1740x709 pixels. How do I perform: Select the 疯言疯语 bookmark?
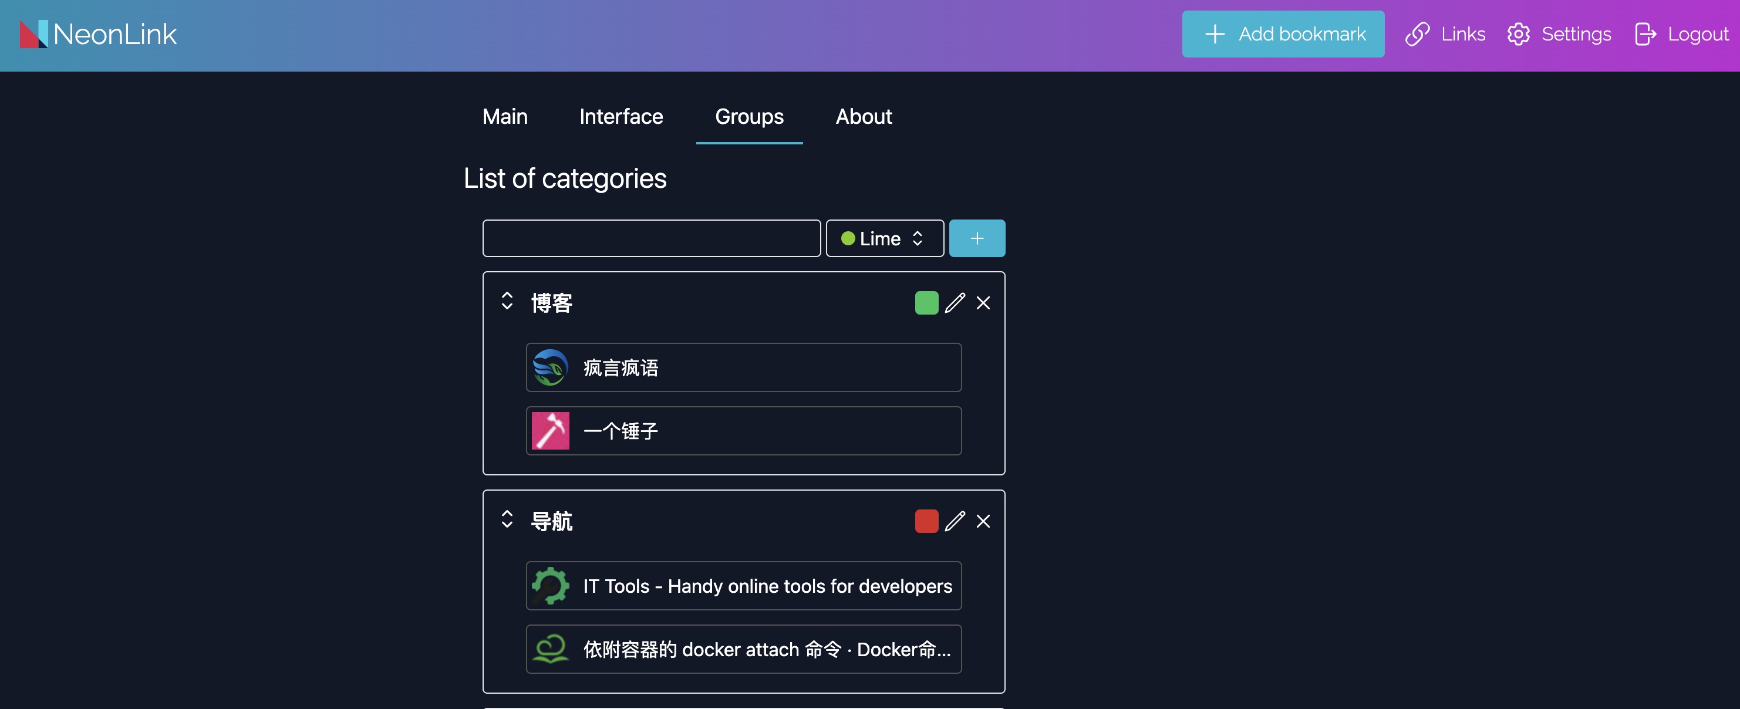(743, 367)
